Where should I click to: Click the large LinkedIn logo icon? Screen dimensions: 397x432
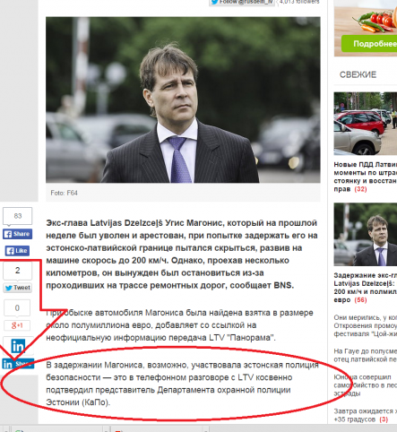click(x=18, y=346)
